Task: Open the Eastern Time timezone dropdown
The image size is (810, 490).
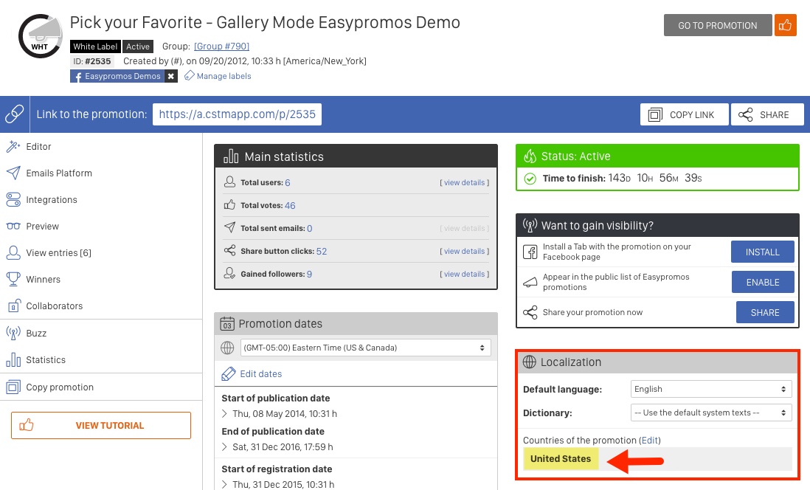Action: tap(365, 348)
